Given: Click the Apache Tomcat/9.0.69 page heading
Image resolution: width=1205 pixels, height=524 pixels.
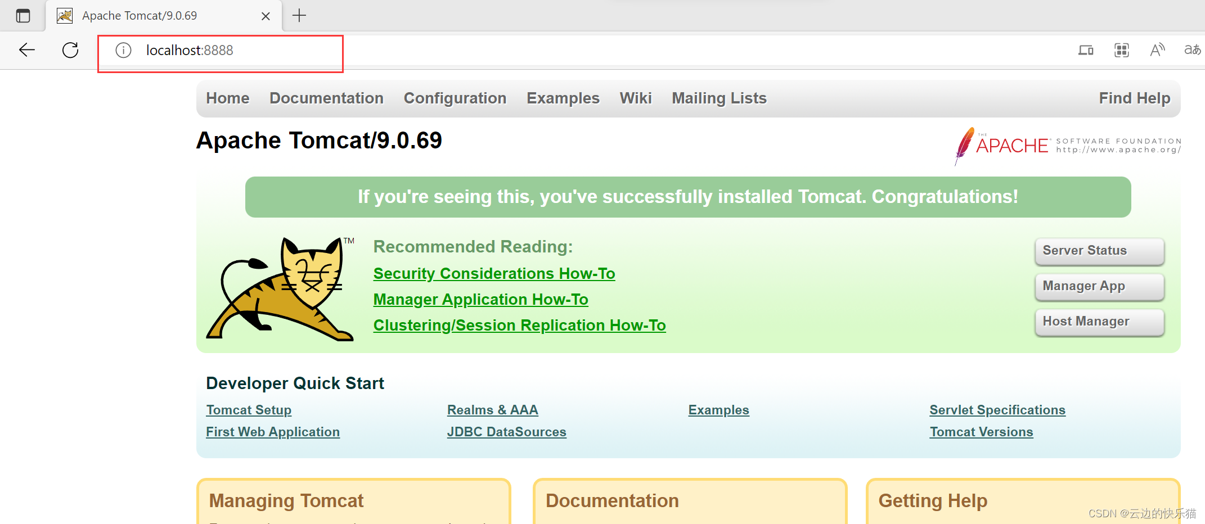Looking at the screenshot, I should 319,141.
